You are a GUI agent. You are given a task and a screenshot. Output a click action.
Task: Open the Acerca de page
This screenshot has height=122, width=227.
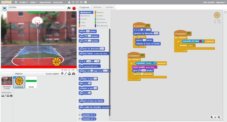pyautogui.click(x=58, y=2)
